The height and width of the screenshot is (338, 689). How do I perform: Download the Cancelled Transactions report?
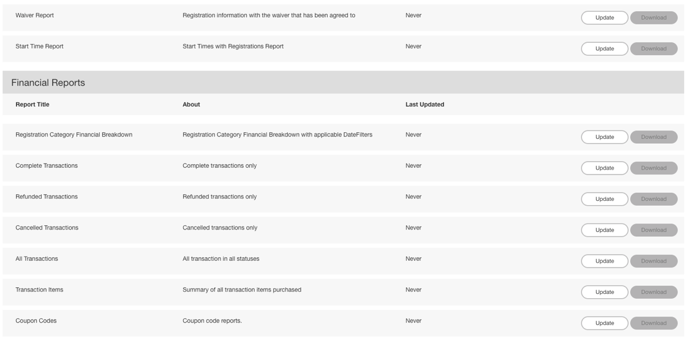click(653, 230)
